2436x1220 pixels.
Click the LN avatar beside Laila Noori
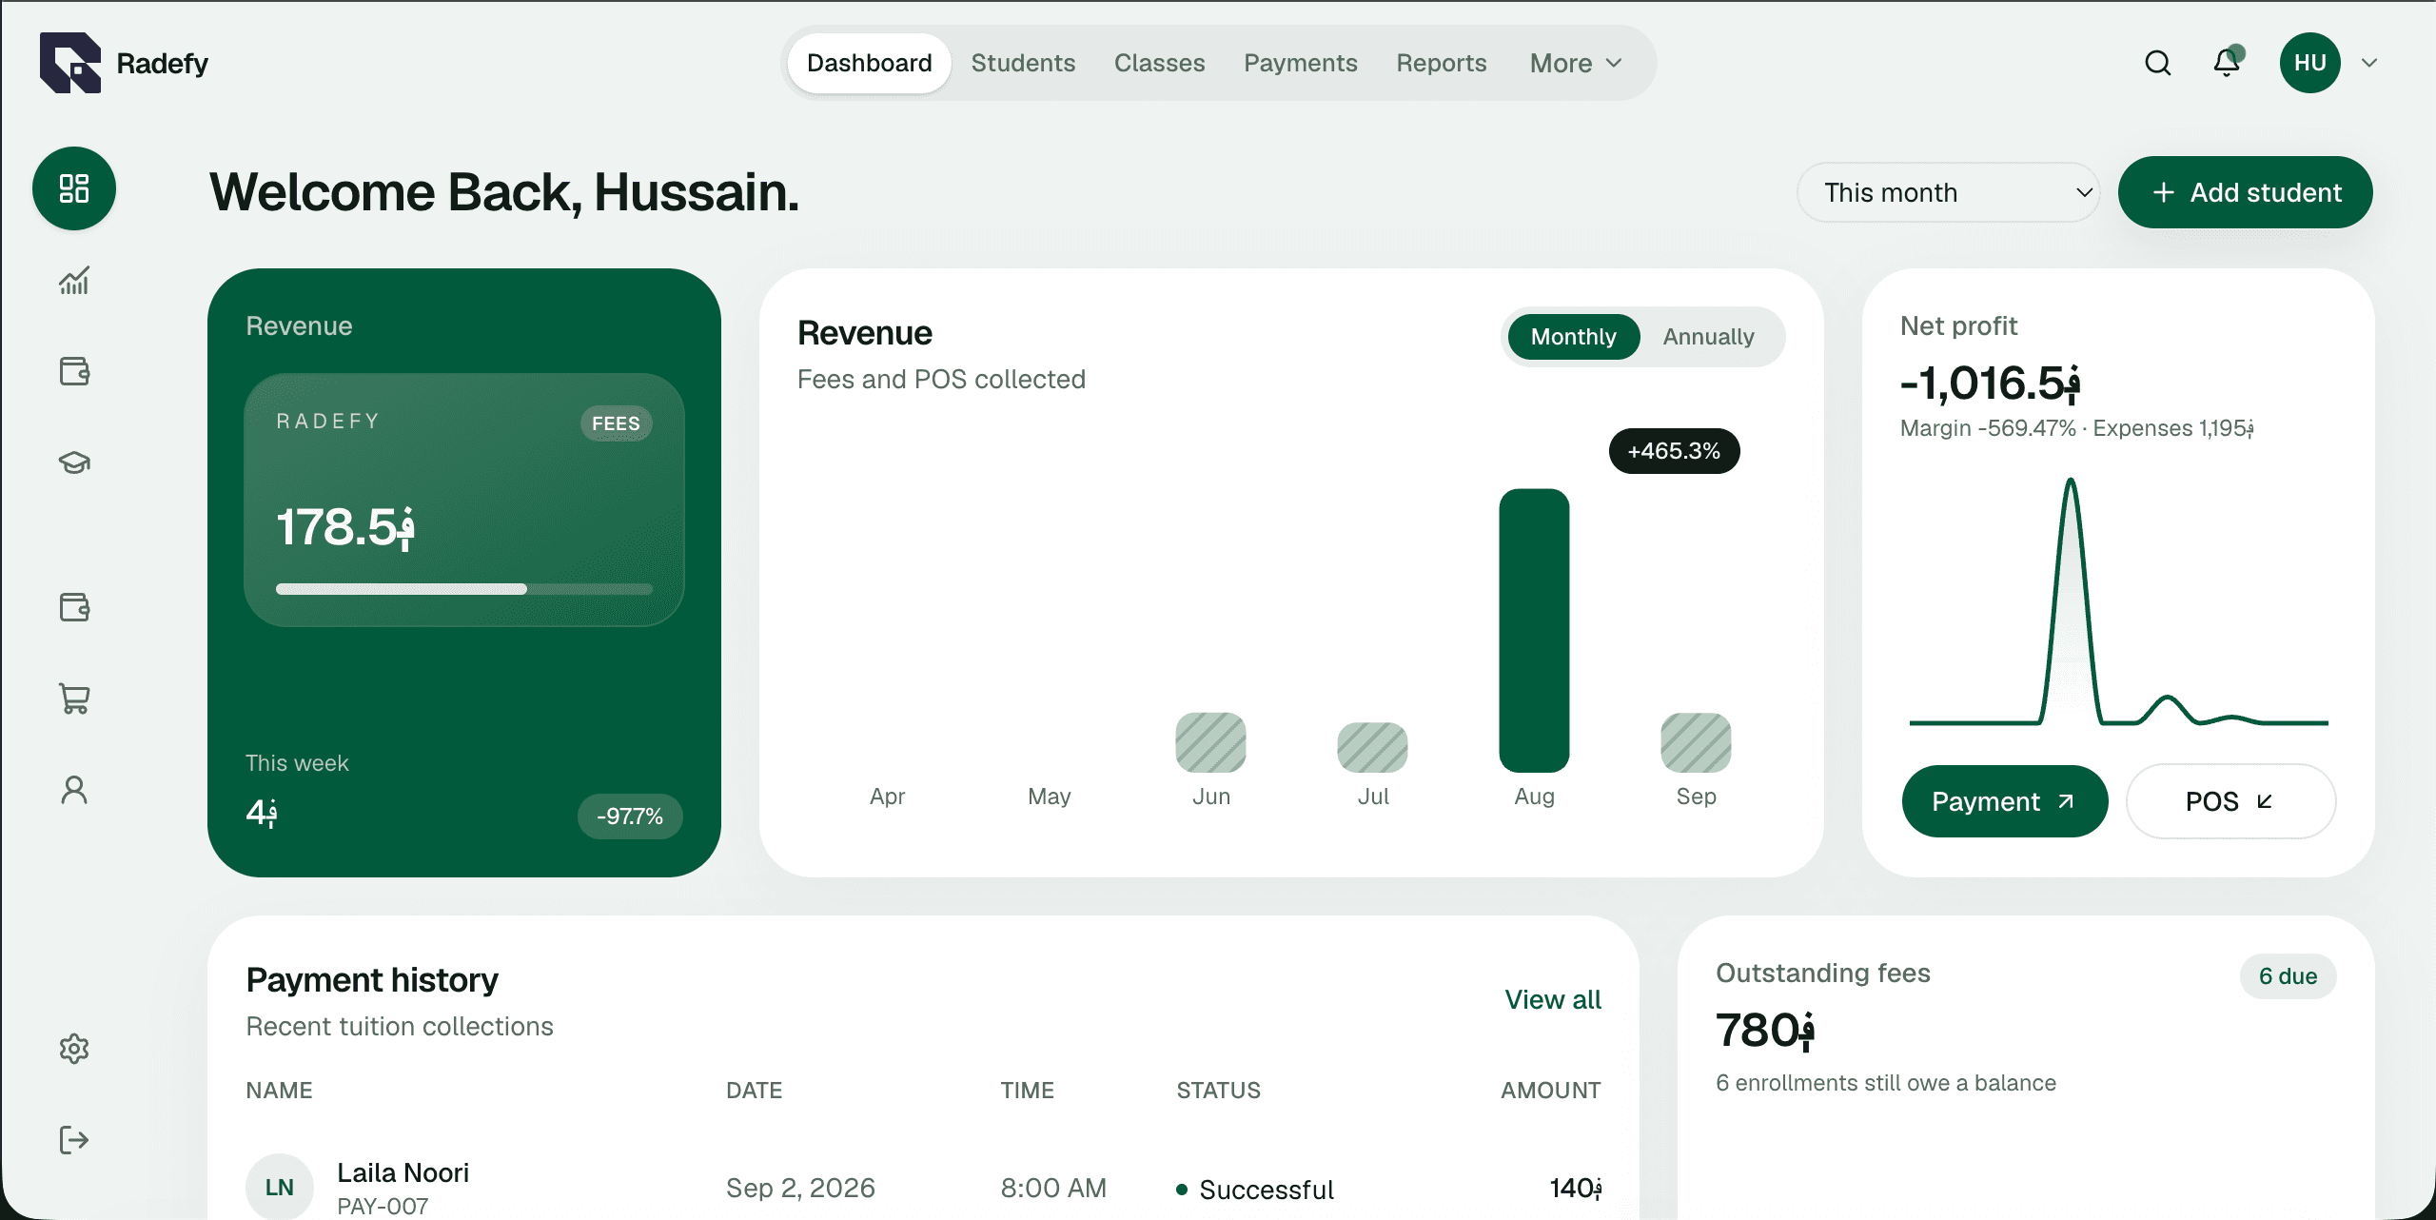coord(280,1187)
